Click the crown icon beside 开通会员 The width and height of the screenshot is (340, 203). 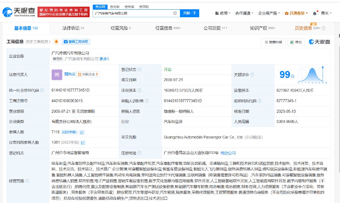tap(286, 13)
